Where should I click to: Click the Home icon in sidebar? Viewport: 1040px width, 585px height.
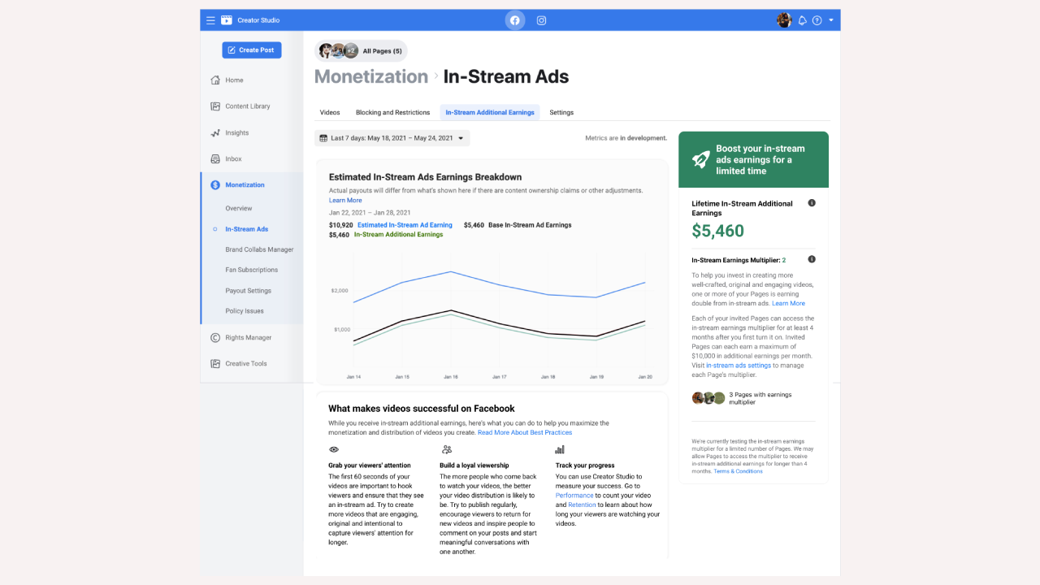[x=215, y=80]
